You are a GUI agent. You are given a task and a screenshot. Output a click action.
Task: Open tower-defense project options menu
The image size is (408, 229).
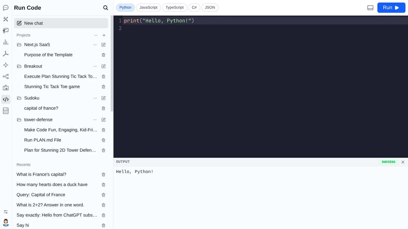pyautogui.click(x=95, y=120)
